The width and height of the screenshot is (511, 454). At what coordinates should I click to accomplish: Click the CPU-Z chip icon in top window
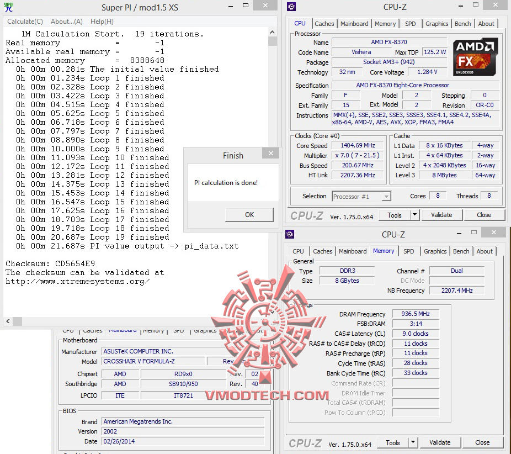pos(291,7)
